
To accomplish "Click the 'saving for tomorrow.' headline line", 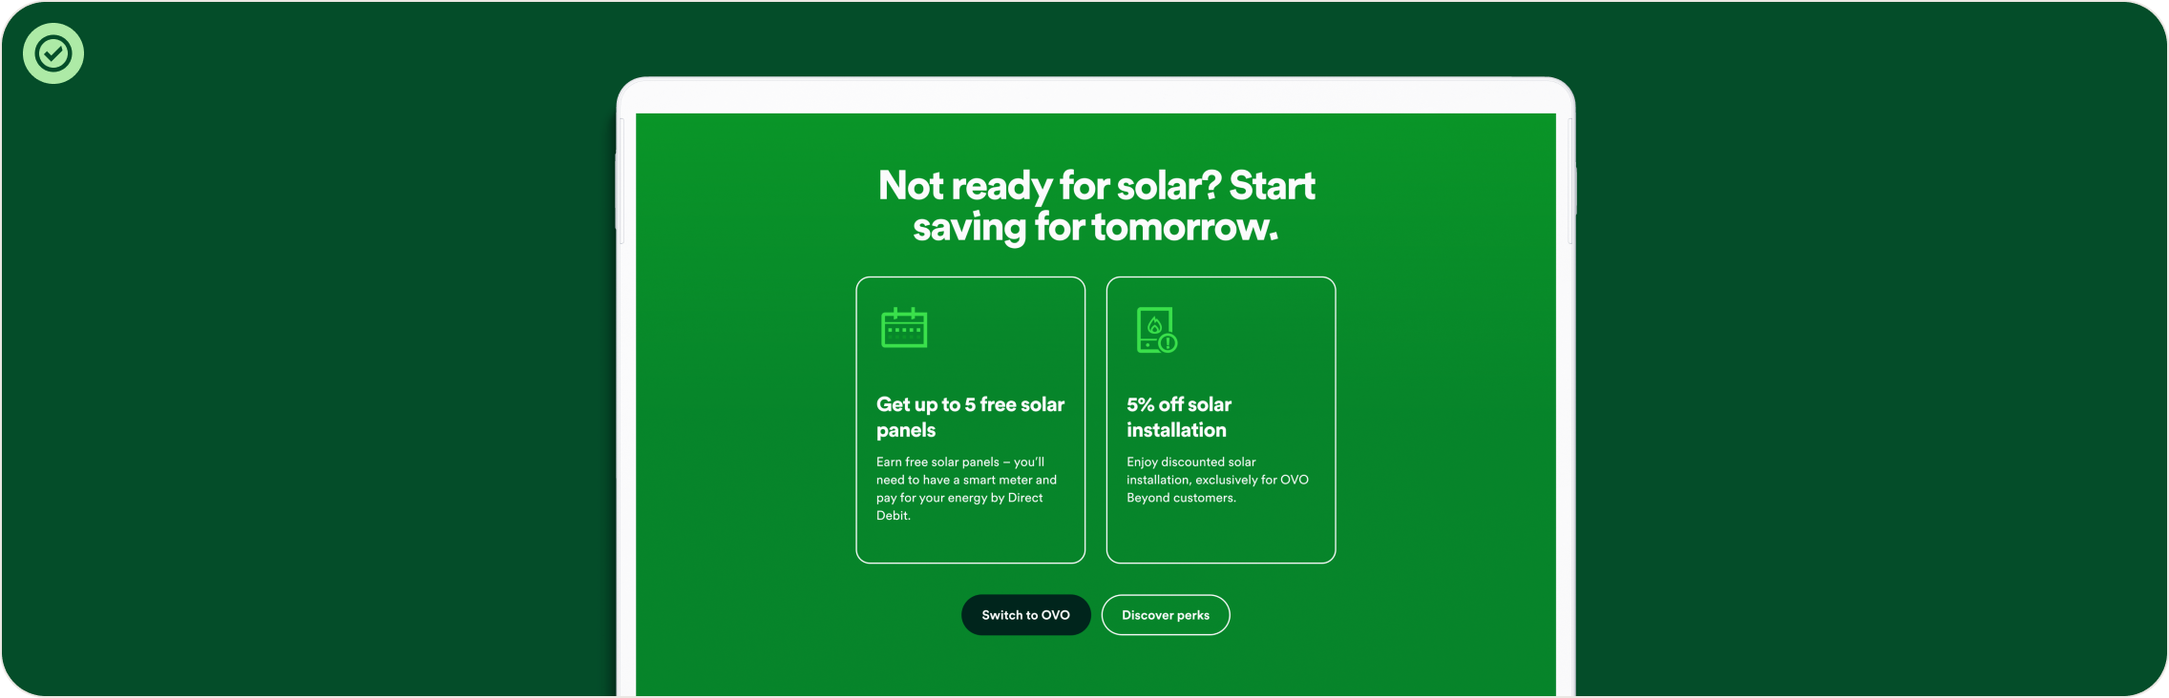I will pos(1095,227).
